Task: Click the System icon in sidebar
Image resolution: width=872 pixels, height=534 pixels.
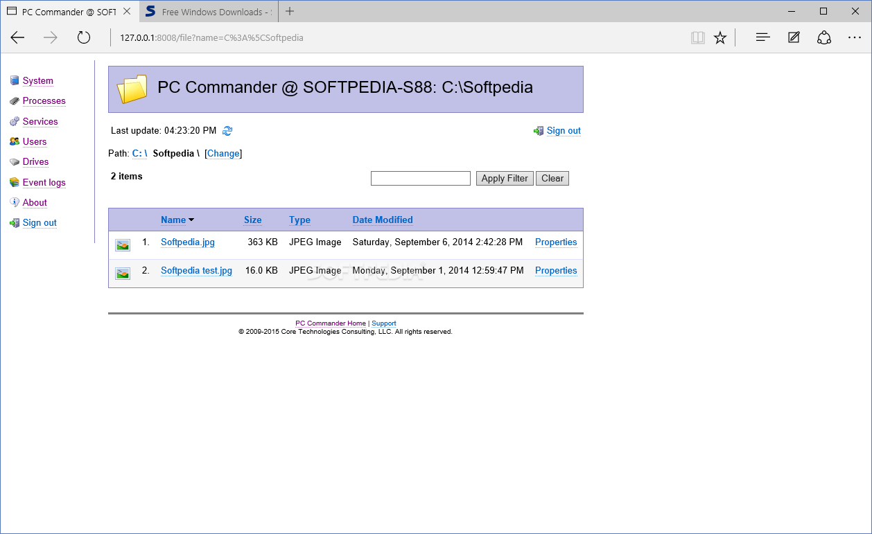Action: tap(15, 81)
